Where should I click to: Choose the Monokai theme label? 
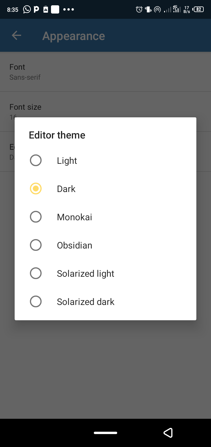pyautogui.click(x=74, y=217)
